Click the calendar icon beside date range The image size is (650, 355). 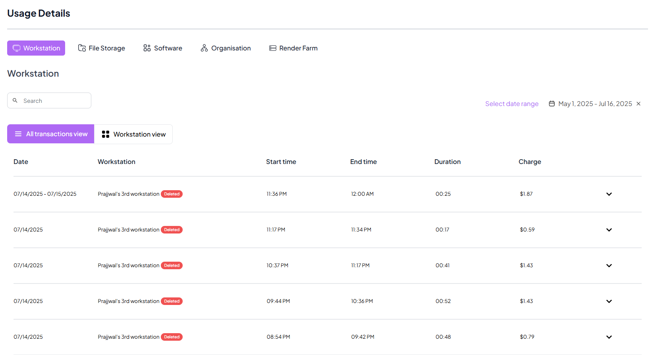pos(552,104)
